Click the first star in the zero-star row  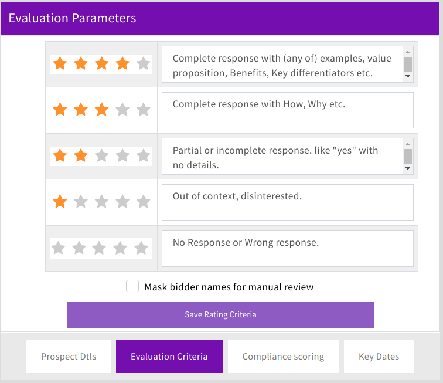[x=57, y=248]
